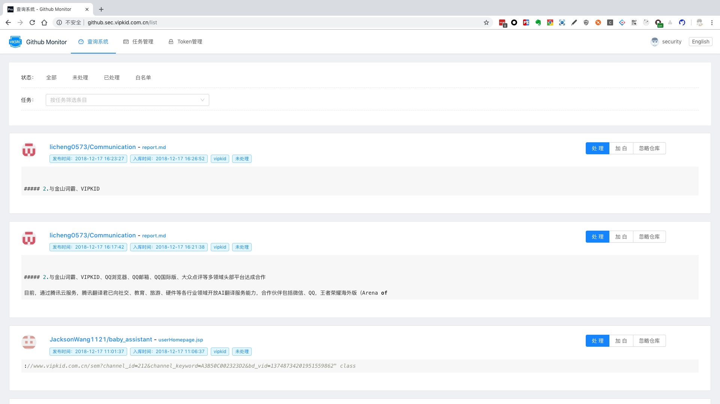Filter status by 未处理
This screenshot has height=404, width=720.
[80, 78]
